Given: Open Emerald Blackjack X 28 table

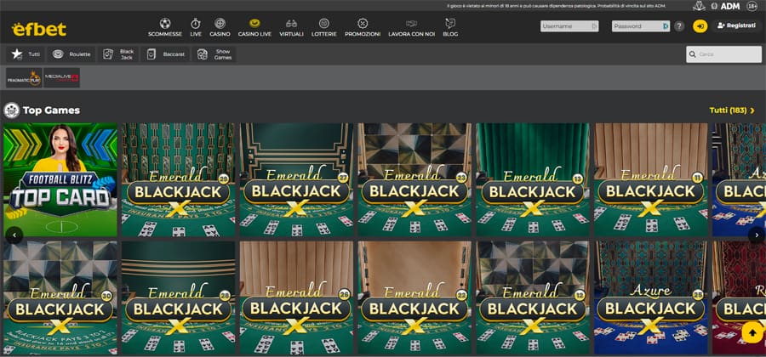Looking at the screenshot, I should click(179, 297).
